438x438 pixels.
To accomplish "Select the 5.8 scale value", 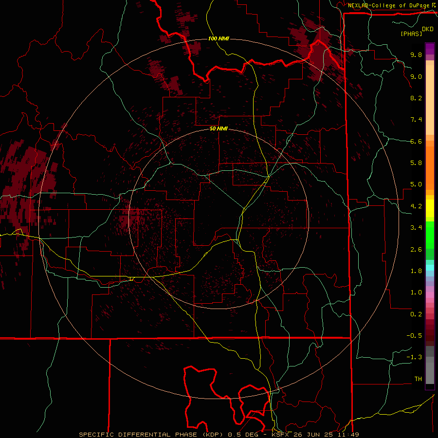I will click(x=416, y=163).
